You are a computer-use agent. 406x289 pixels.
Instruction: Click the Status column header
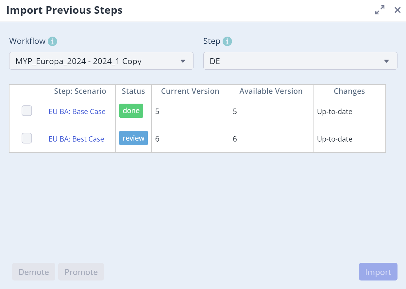tap(133, 91)
